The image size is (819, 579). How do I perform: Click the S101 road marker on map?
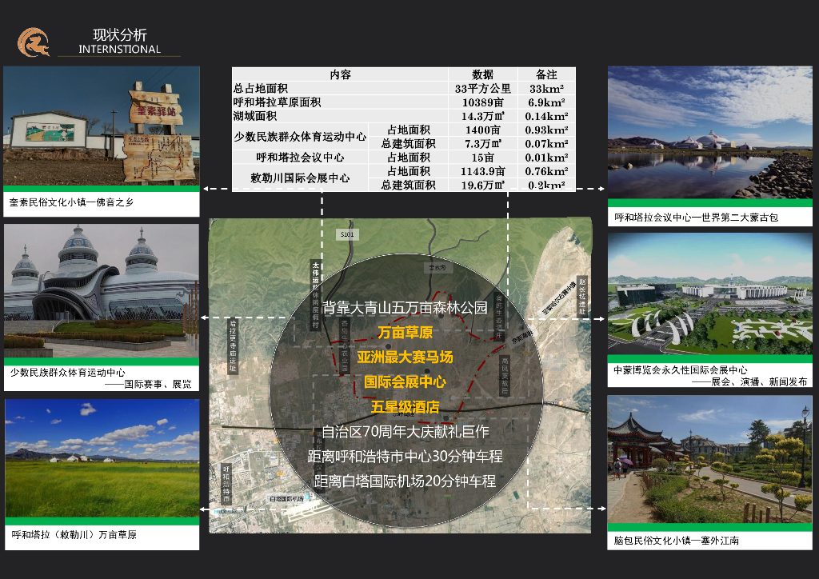(347, 234)
